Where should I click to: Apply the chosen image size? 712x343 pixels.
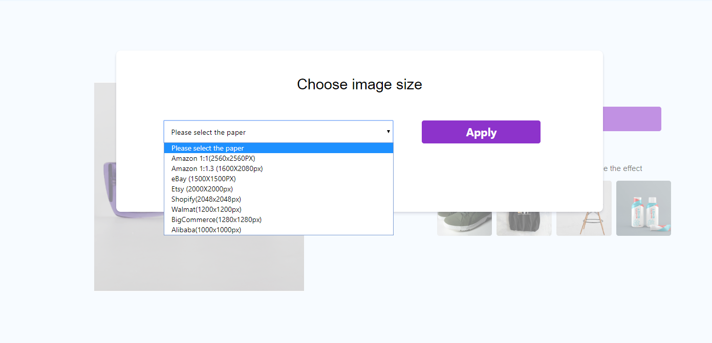point(481,132)
